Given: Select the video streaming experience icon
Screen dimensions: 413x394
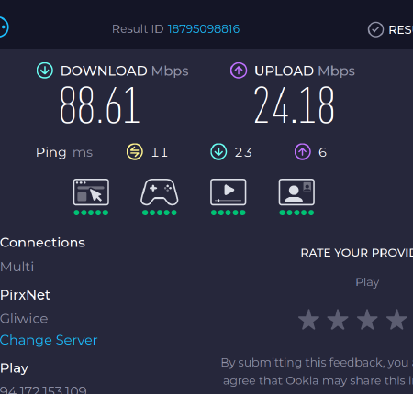Looking at the screenshot, I should [229, 192].
